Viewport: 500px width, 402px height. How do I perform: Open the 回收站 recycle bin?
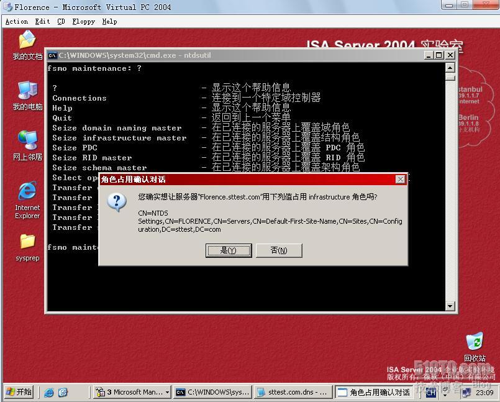click(475, 347)
